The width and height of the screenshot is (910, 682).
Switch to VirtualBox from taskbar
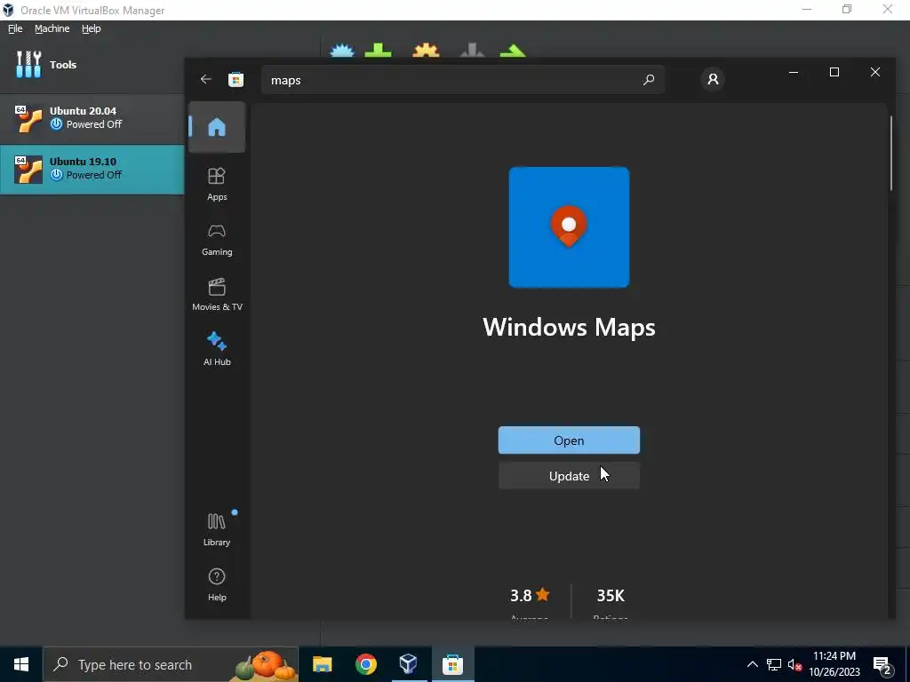pos(409,664)
